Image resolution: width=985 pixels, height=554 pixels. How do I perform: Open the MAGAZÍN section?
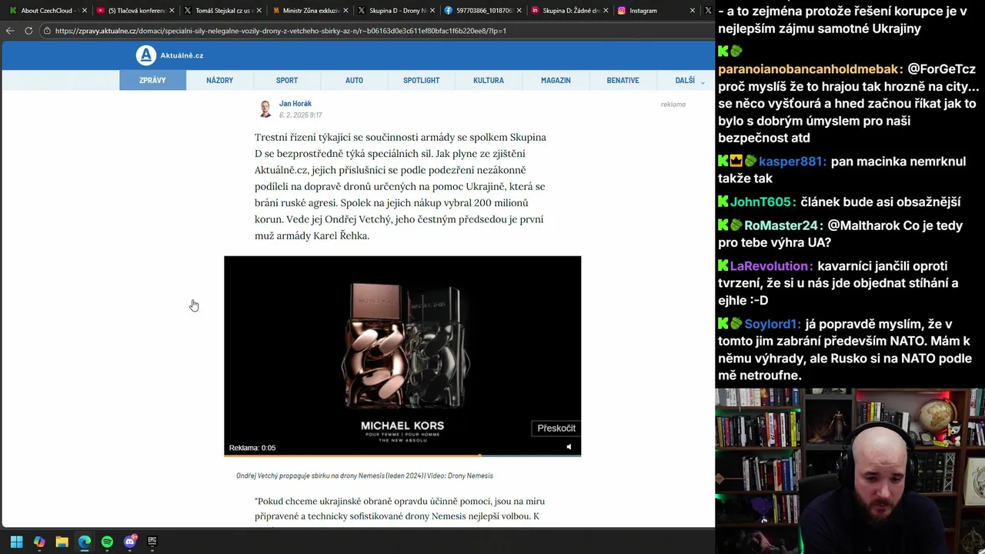[556, 80]
